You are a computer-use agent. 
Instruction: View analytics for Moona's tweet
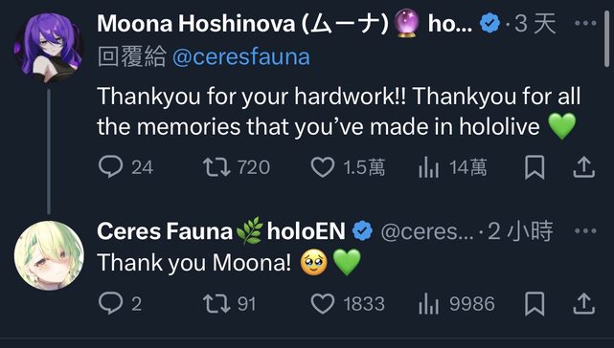click(x=452, y=167)
